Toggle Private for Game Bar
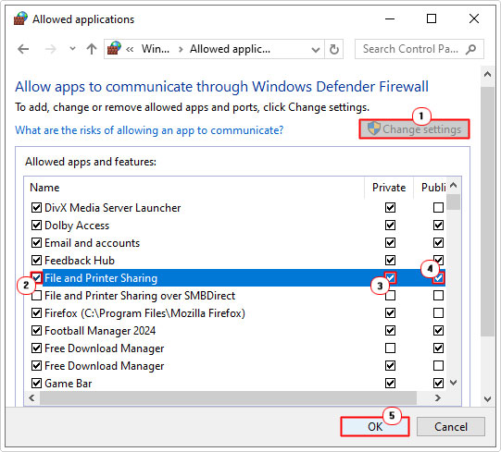Viewport: 501px width, 452px height. 390,383
